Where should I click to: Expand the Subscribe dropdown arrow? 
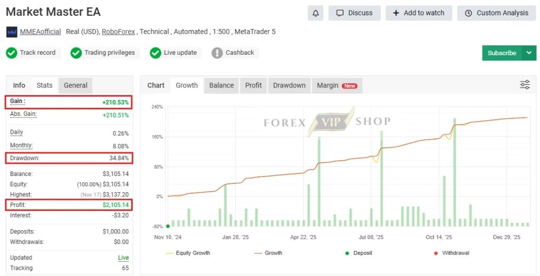coord(529,53)
